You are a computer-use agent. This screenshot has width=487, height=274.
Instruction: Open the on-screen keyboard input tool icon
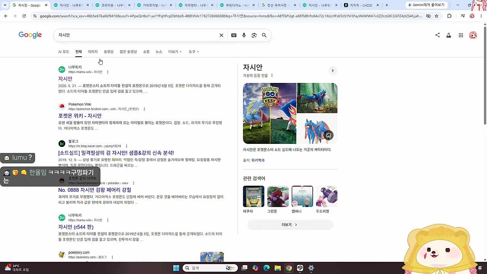click(x=234, y=35)
